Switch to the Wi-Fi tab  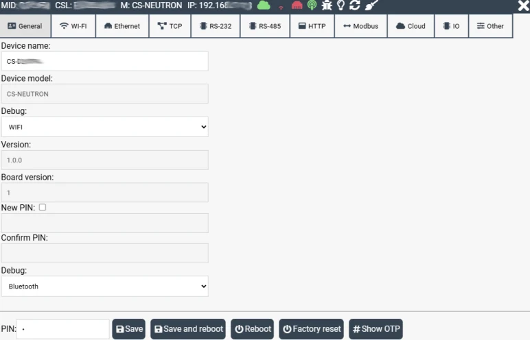pyautogui.click(x=73, y=26)
